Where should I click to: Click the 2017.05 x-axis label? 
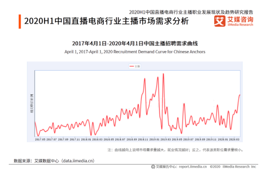point(40,140)
